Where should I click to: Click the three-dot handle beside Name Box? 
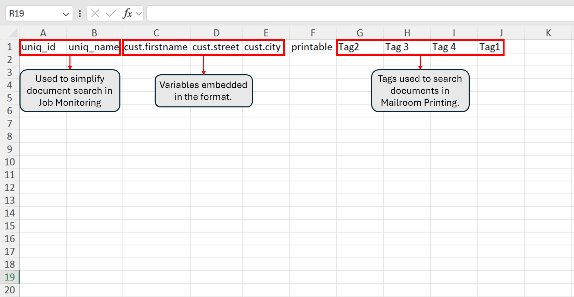(80, 14)
